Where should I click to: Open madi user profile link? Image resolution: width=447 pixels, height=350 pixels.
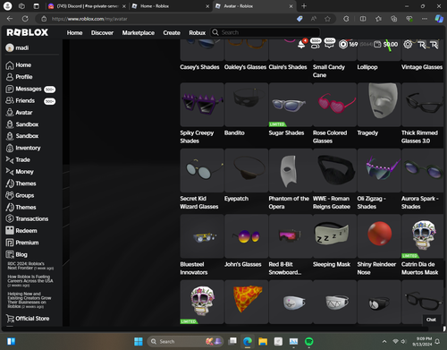pos(17,47)
